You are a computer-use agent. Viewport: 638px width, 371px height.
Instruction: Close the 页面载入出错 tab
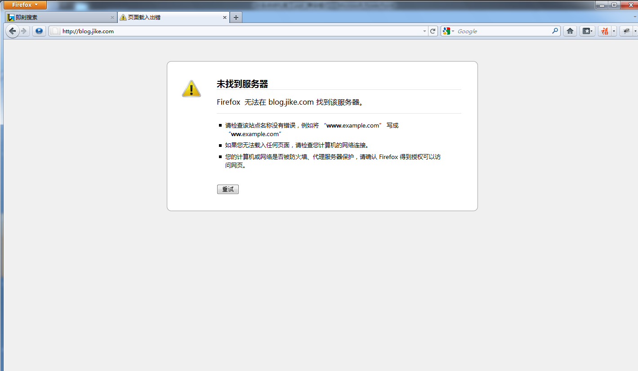tap(225, 18)
